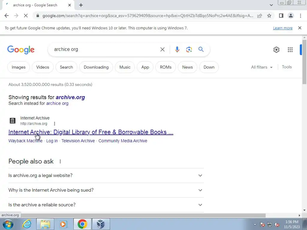Open Television Archive sitelink
The width and height of the screenshot is (307, 230).
click(78, 141)
